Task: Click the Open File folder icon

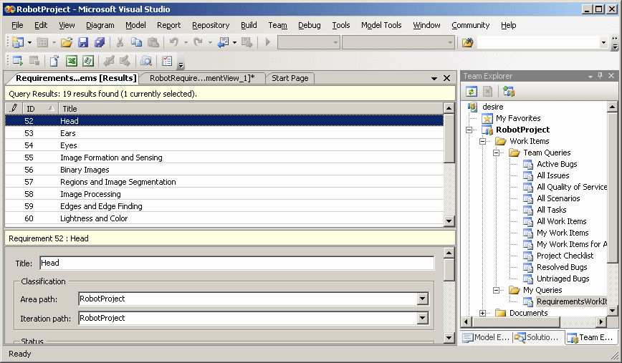Action: (66, 43)
